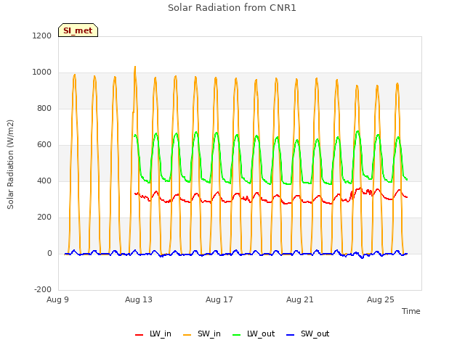Click the 0 y-axis label
The width and height of the screenshot is (465, 348).
pyautogui.click(x=49, y=253)
